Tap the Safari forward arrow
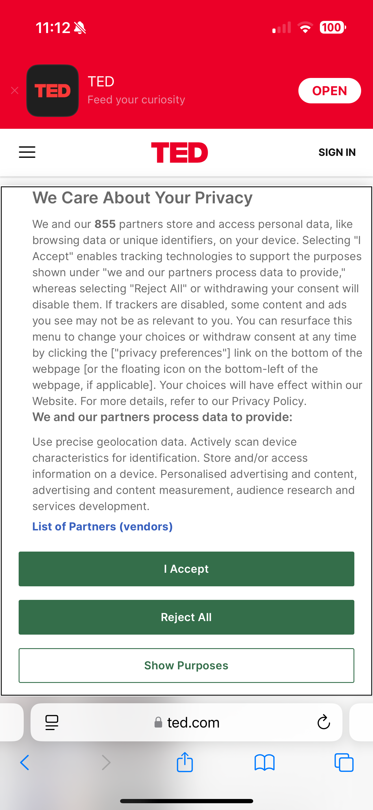The image size is (373, 810). click(x=106, y=763)
